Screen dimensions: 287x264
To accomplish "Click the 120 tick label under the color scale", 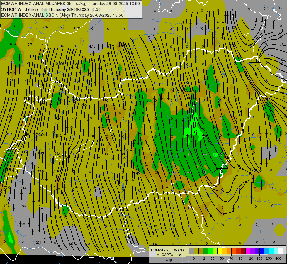I will 250,258.
